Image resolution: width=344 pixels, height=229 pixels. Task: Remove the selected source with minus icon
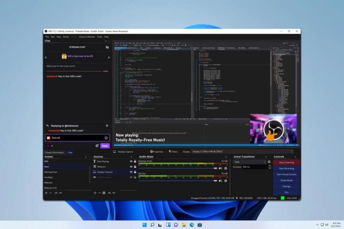tap(99, 193)
